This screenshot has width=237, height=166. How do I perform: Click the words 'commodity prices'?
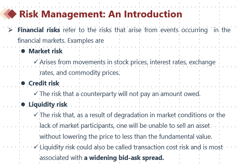pos(94,73)
